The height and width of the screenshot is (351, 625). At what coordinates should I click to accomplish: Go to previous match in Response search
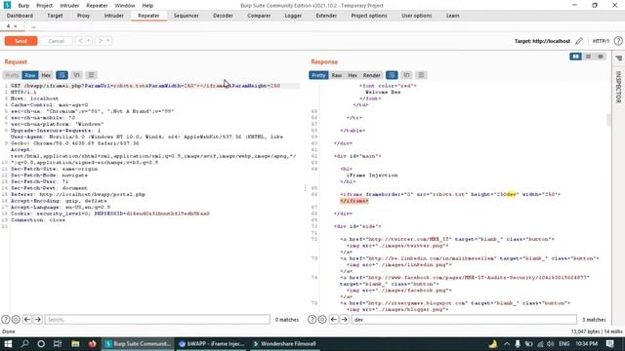pos(334,319)
